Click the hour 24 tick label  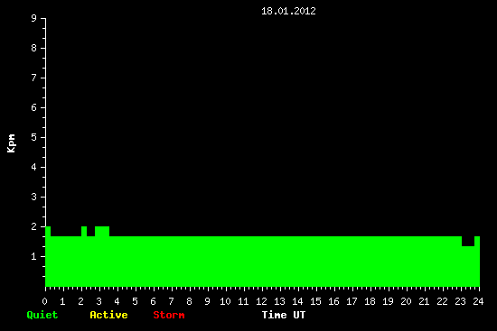point(478,301)
